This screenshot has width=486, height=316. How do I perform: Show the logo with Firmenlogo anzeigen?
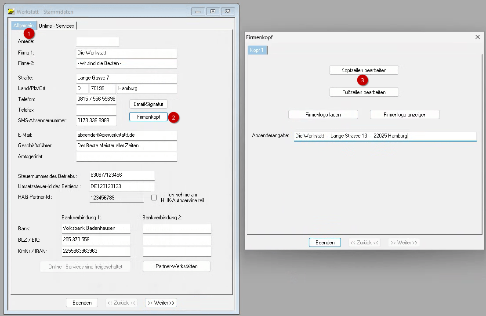[405, 115]
